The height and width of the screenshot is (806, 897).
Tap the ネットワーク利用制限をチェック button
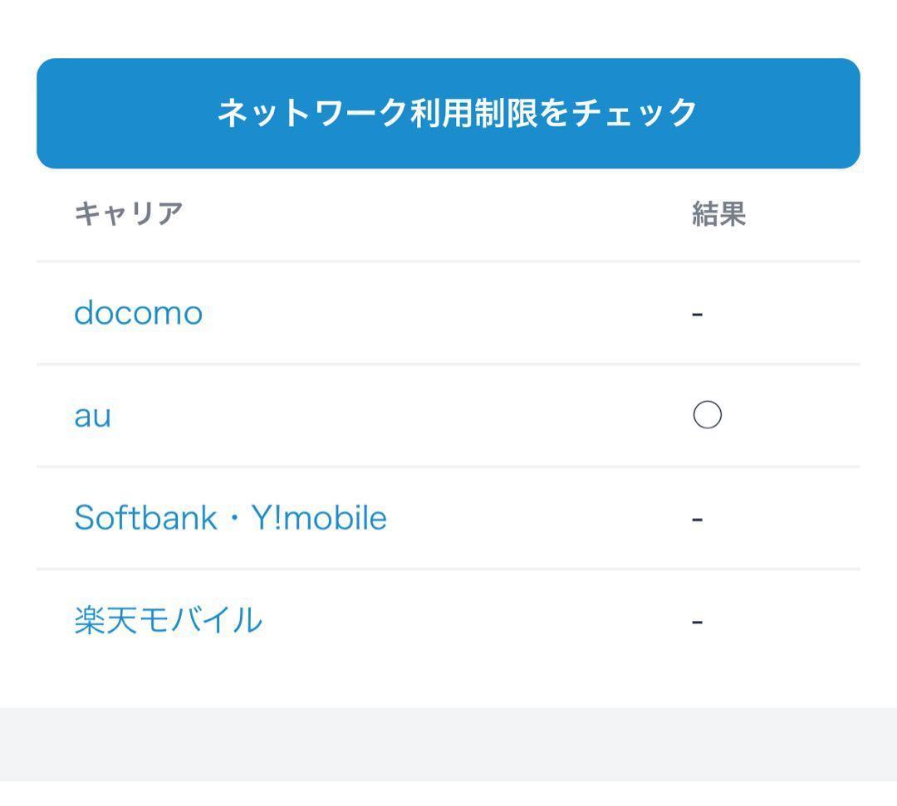(x=448, y=114)
